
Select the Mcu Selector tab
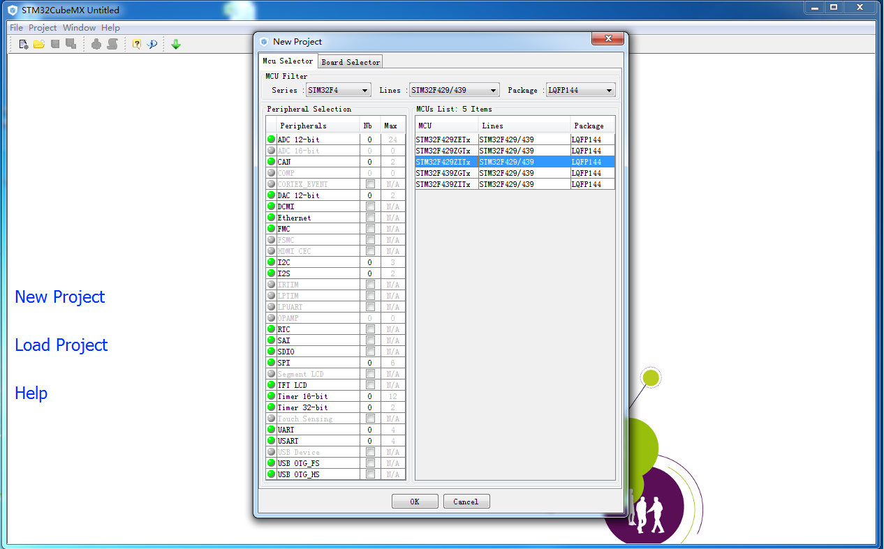click(x=288, y=61)
